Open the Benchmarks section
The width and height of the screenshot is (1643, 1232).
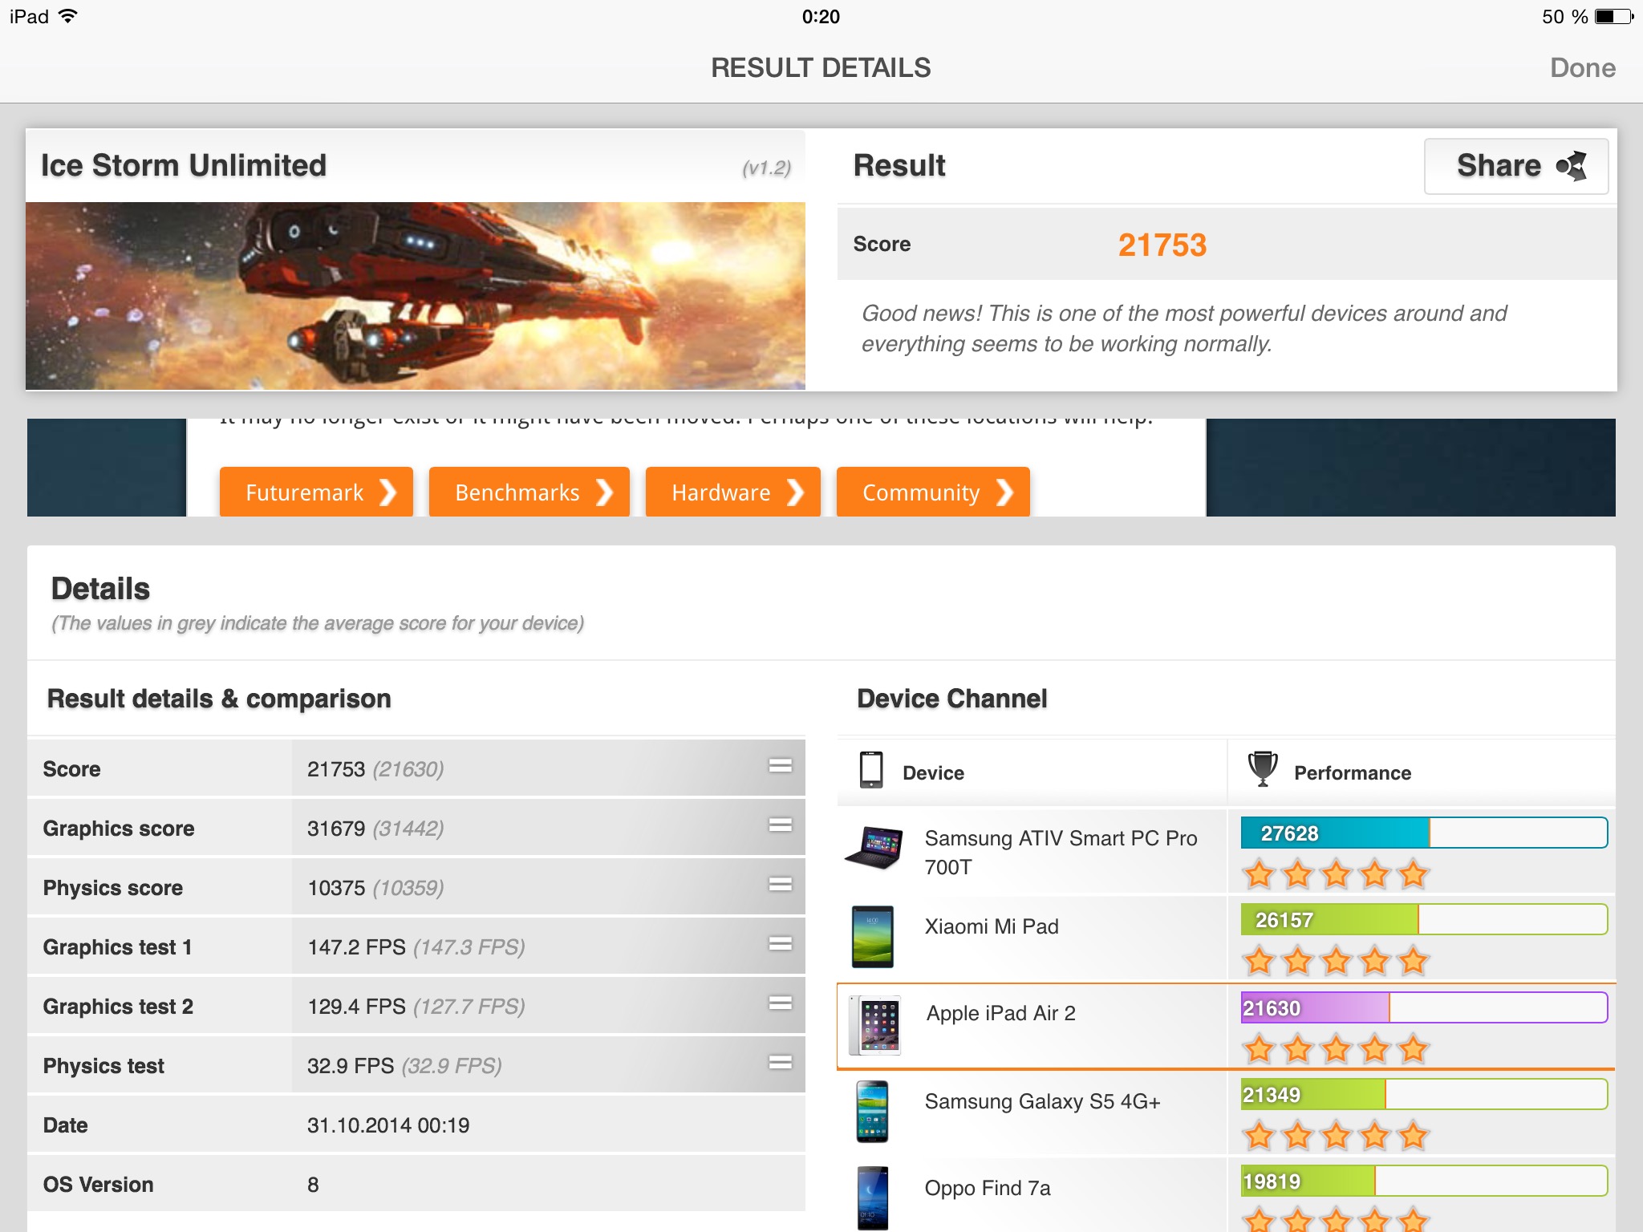(529, 492)
